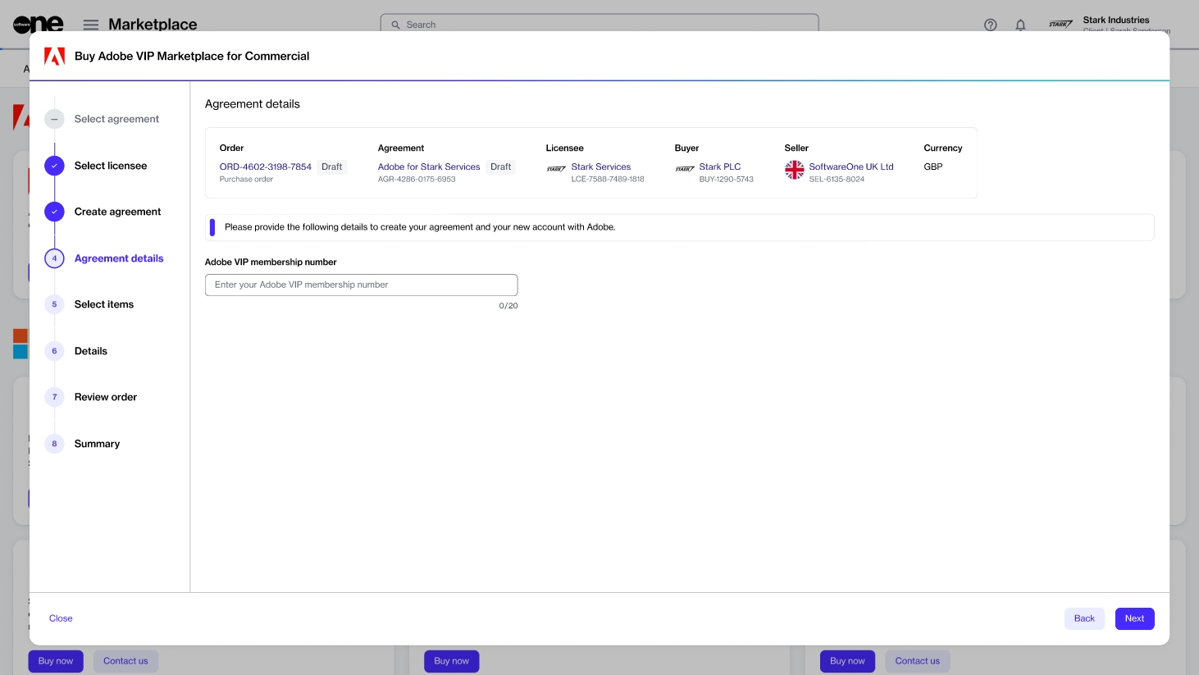Viewport: 1199px width, 675px height.
Task: Open Adobe for Stark Services agreement link
Action: (429, 166)
